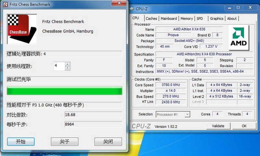
Task: Switch to the Caches tab
Action: click(151, 18)
